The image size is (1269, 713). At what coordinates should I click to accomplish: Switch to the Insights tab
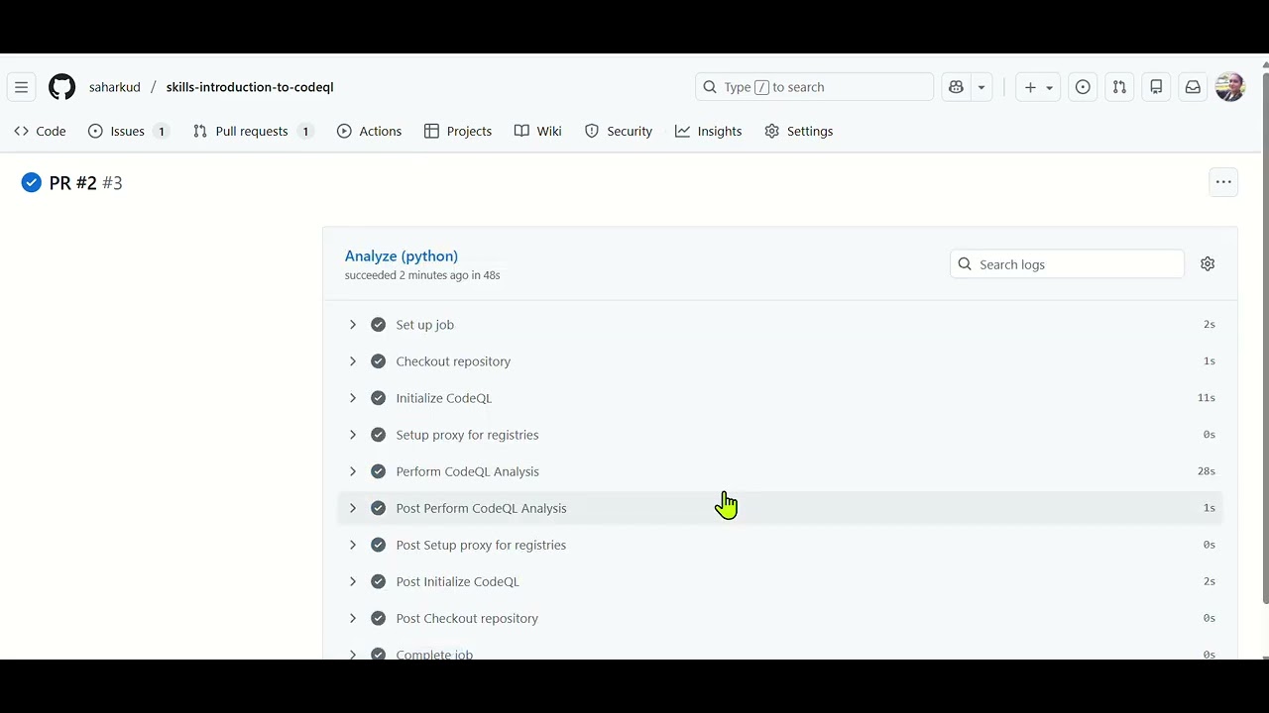709,131
